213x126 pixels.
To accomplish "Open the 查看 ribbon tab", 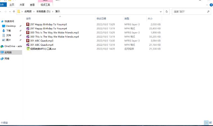I will 32,5.
